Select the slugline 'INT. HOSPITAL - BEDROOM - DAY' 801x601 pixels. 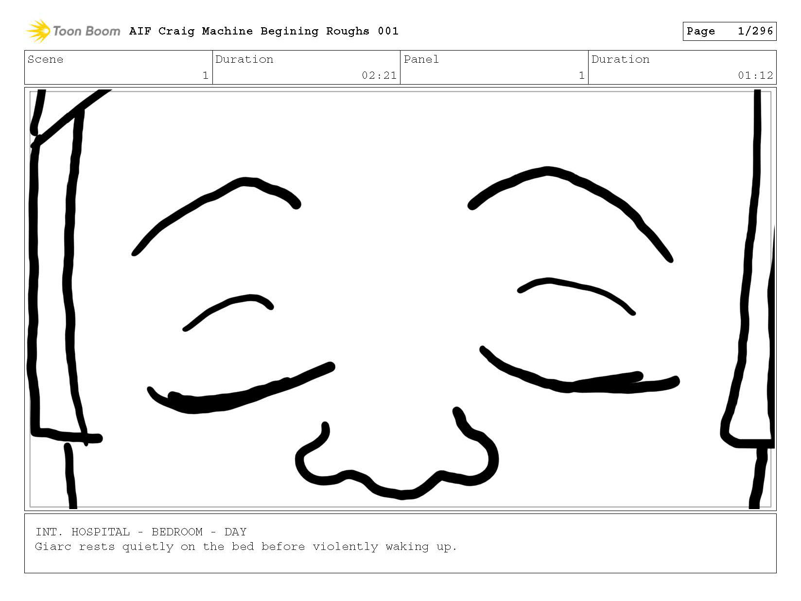tap(141, 531)
